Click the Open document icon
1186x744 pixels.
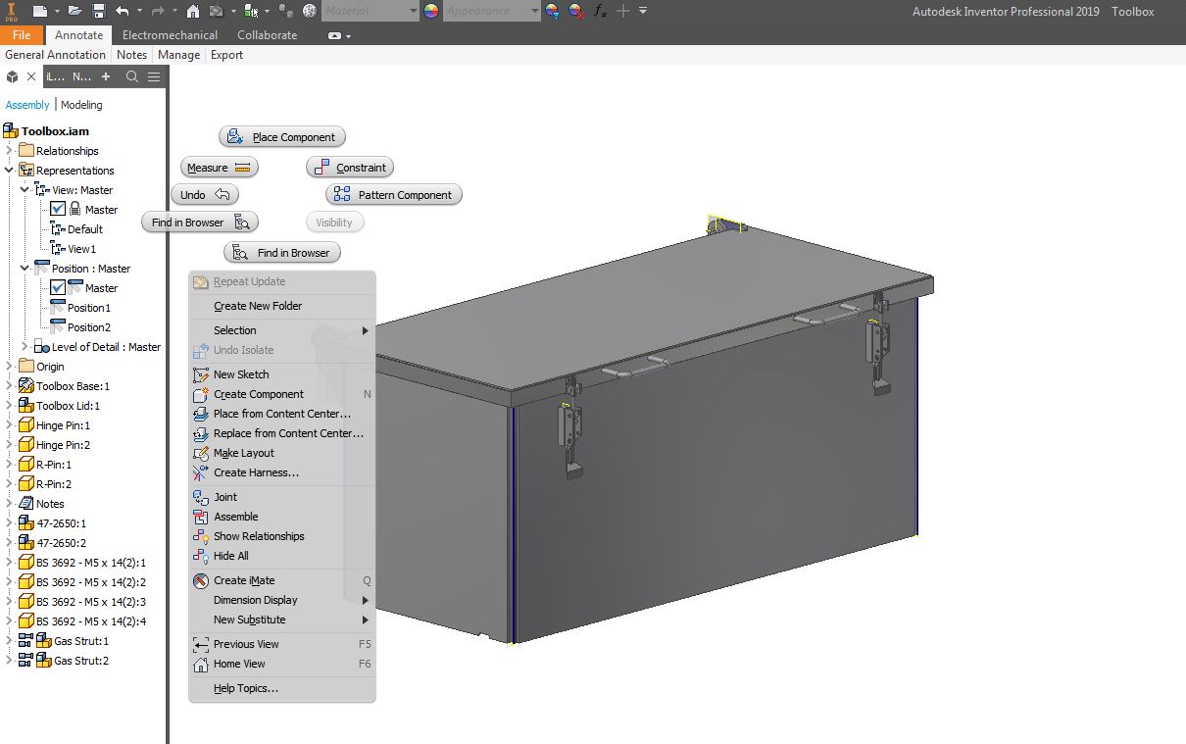[74, 11]
